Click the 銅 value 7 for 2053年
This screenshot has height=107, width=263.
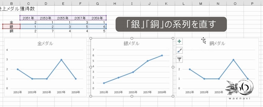coord(46,31)
